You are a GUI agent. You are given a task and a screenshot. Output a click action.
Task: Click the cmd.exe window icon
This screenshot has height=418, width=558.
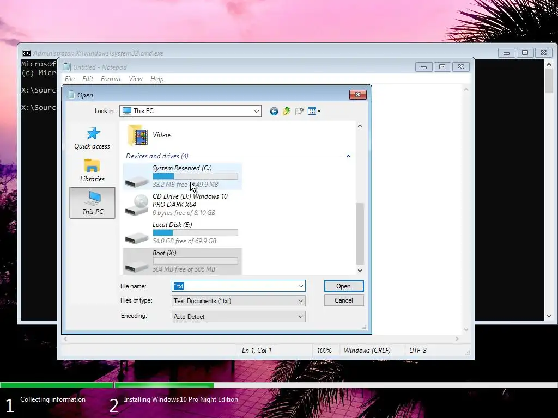click(26, 53)
